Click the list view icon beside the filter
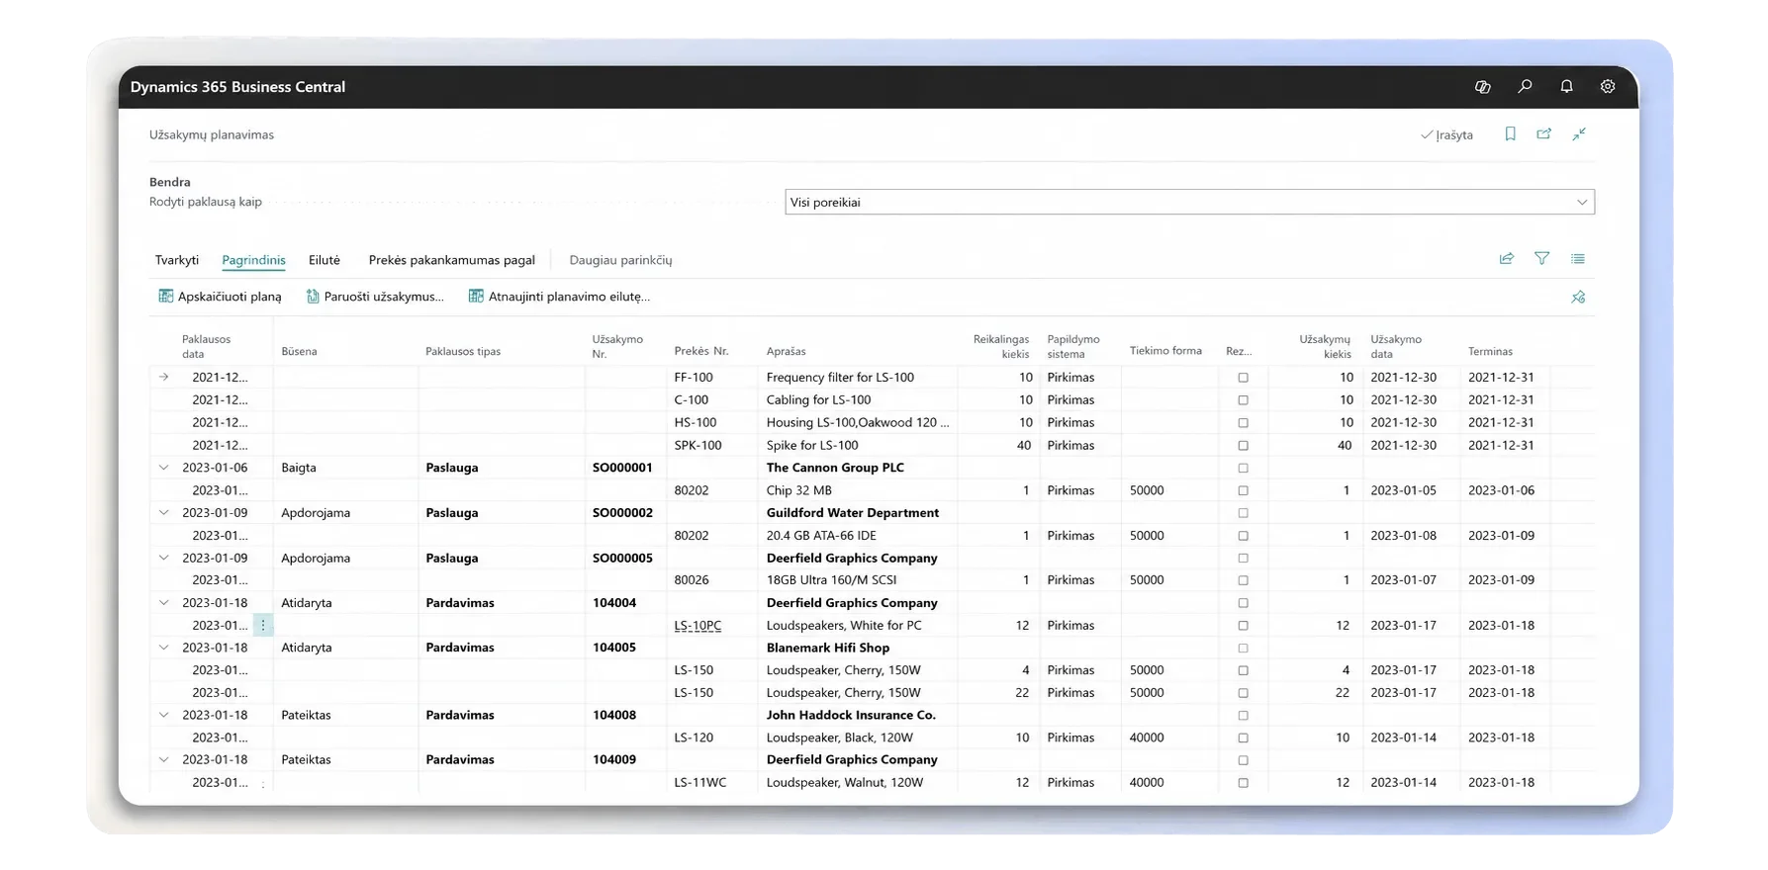 pos(1578,259)
